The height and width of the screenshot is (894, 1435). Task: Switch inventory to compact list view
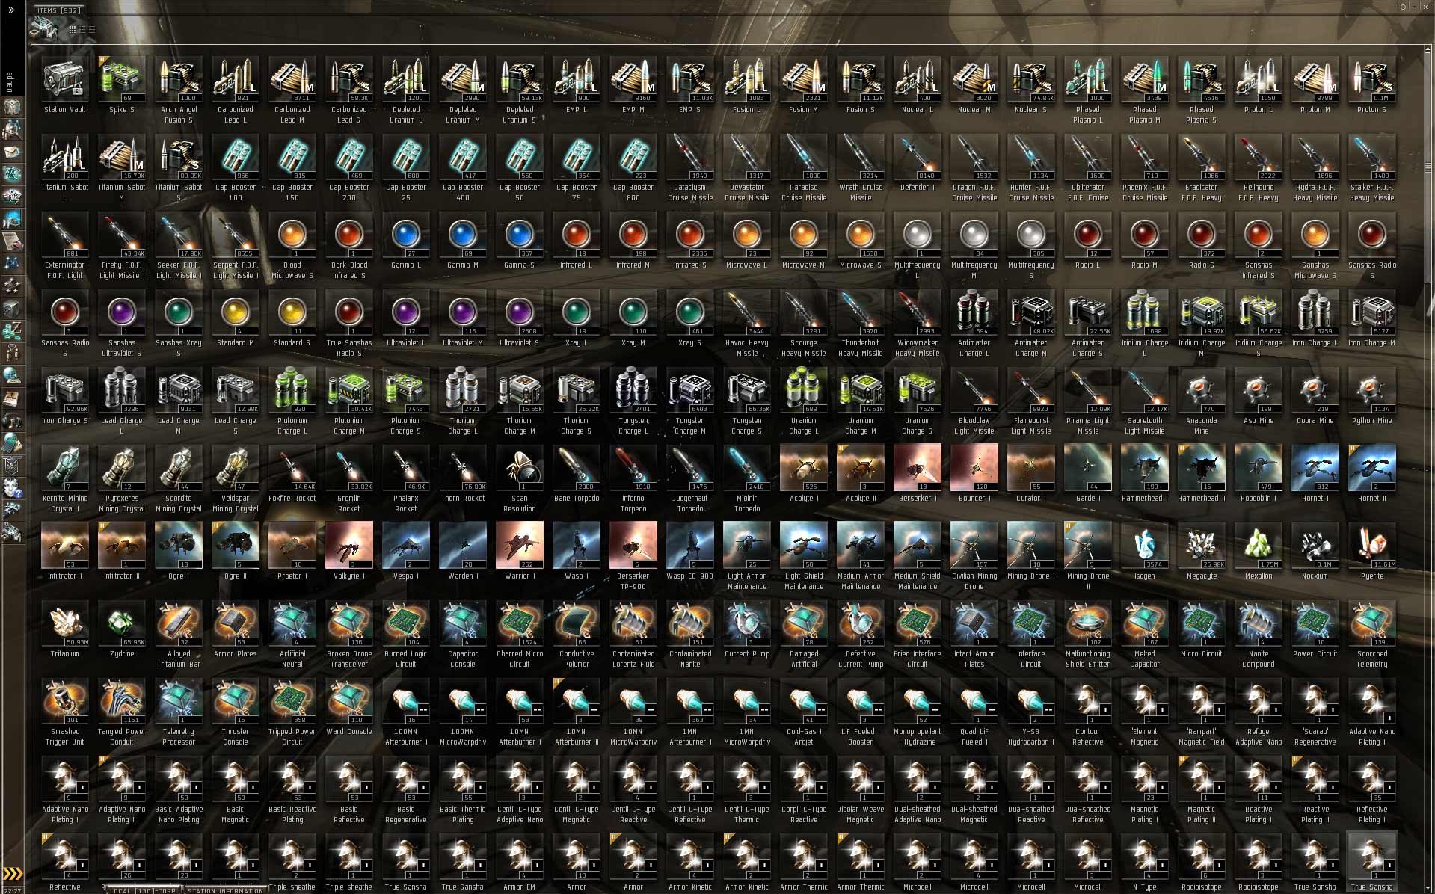tap(91, 29)
